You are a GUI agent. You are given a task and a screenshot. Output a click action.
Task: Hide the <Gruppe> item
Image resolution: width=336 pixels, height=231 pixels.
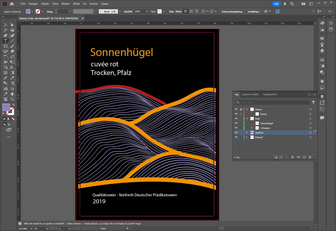tap(236, 128)
